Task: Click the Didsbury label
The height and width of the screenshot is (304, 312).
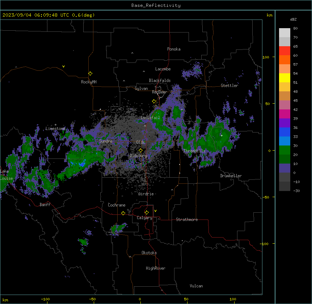Action: (139, 156)
